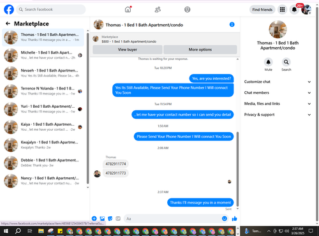Screen dimensions: 319x236
Task: Open Kaiya conversation in list
Action: (x=43, y=127)
